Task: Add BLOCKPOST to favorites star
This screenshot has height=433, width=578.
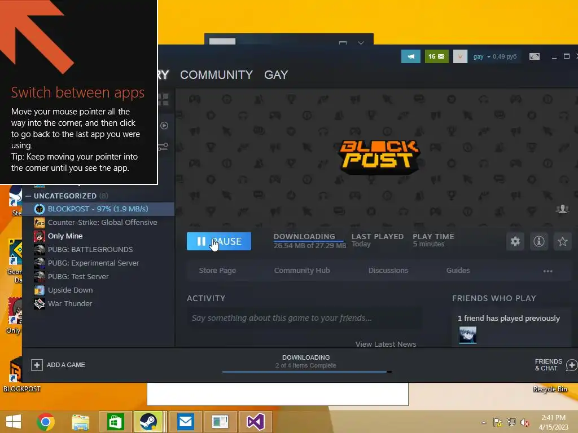Action: 563,241
